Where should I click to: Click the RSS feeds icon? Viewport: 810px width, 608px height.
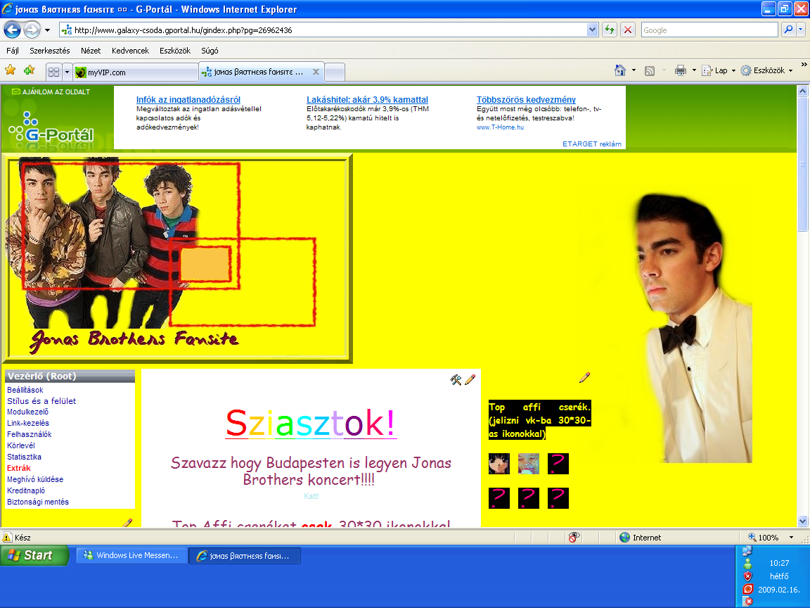pos(650,71)
